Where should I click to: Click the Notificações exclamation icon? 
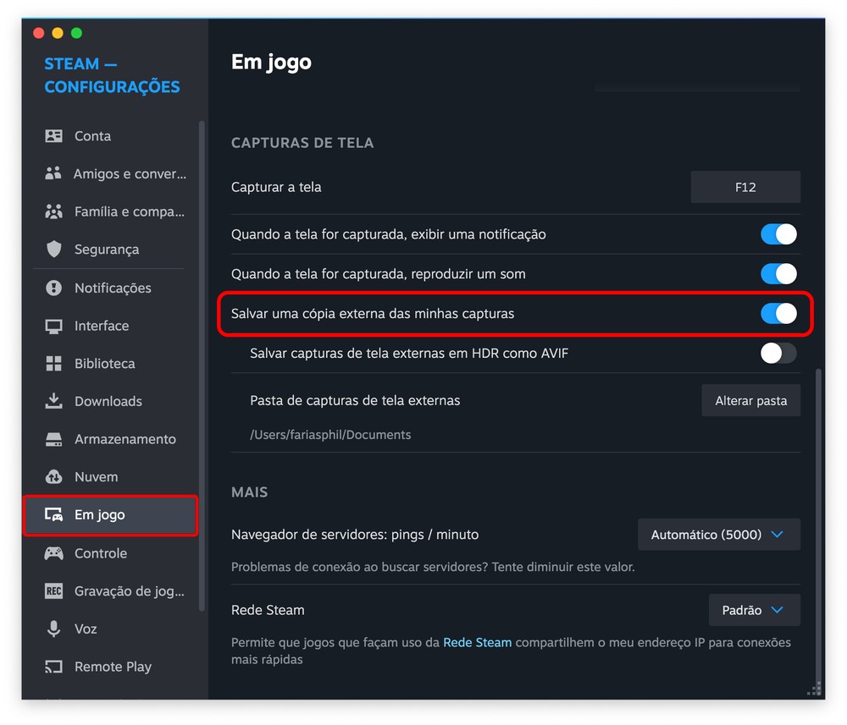point(53,288)
